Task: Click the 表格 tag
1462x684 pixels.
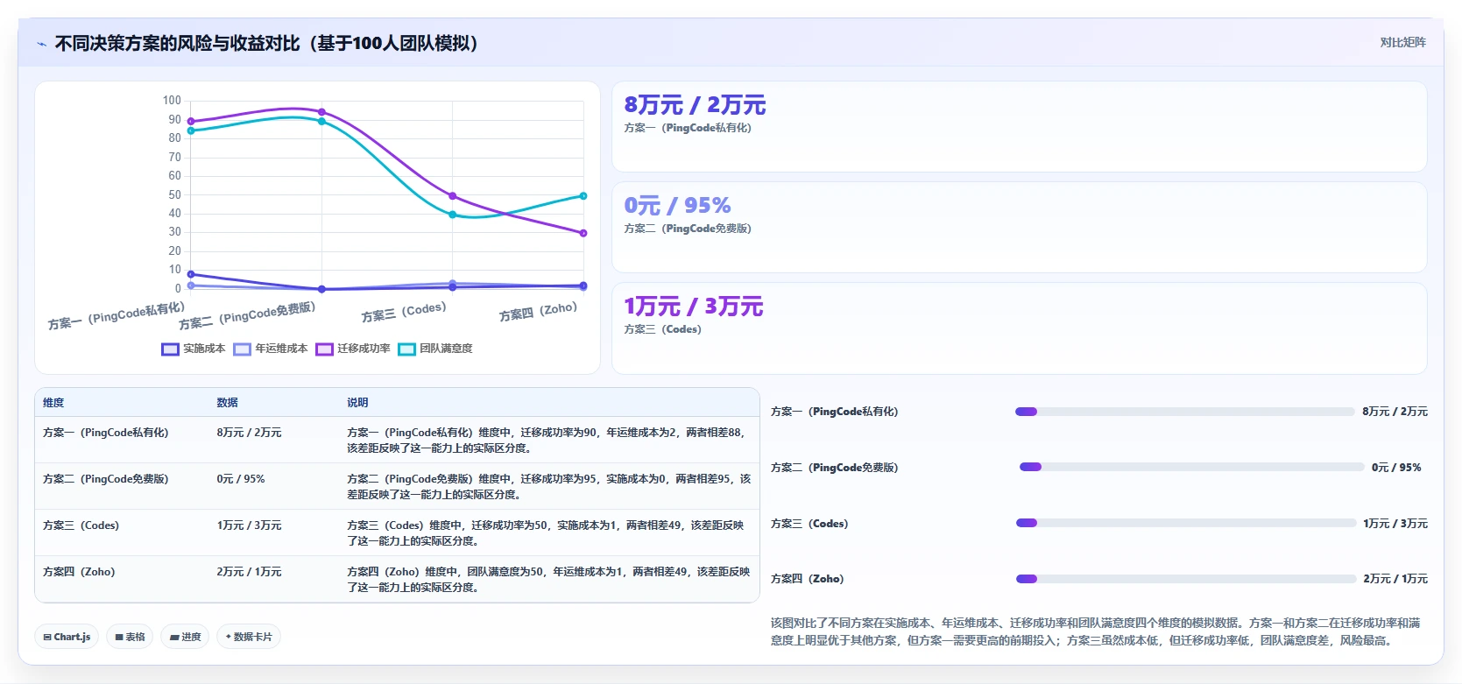Action: [130, 637]
